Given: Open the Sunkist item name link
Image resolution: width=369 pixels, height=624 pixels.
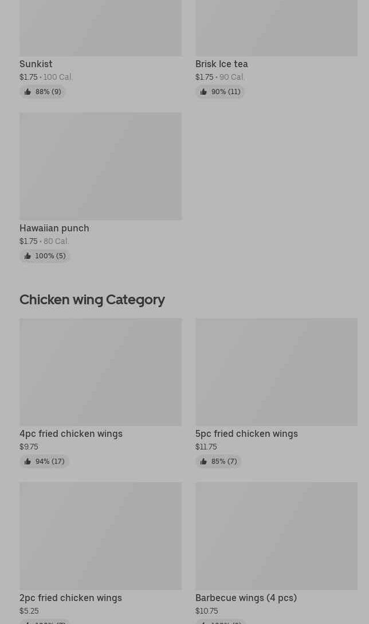Looking at the screenshot, I should 36,64.
